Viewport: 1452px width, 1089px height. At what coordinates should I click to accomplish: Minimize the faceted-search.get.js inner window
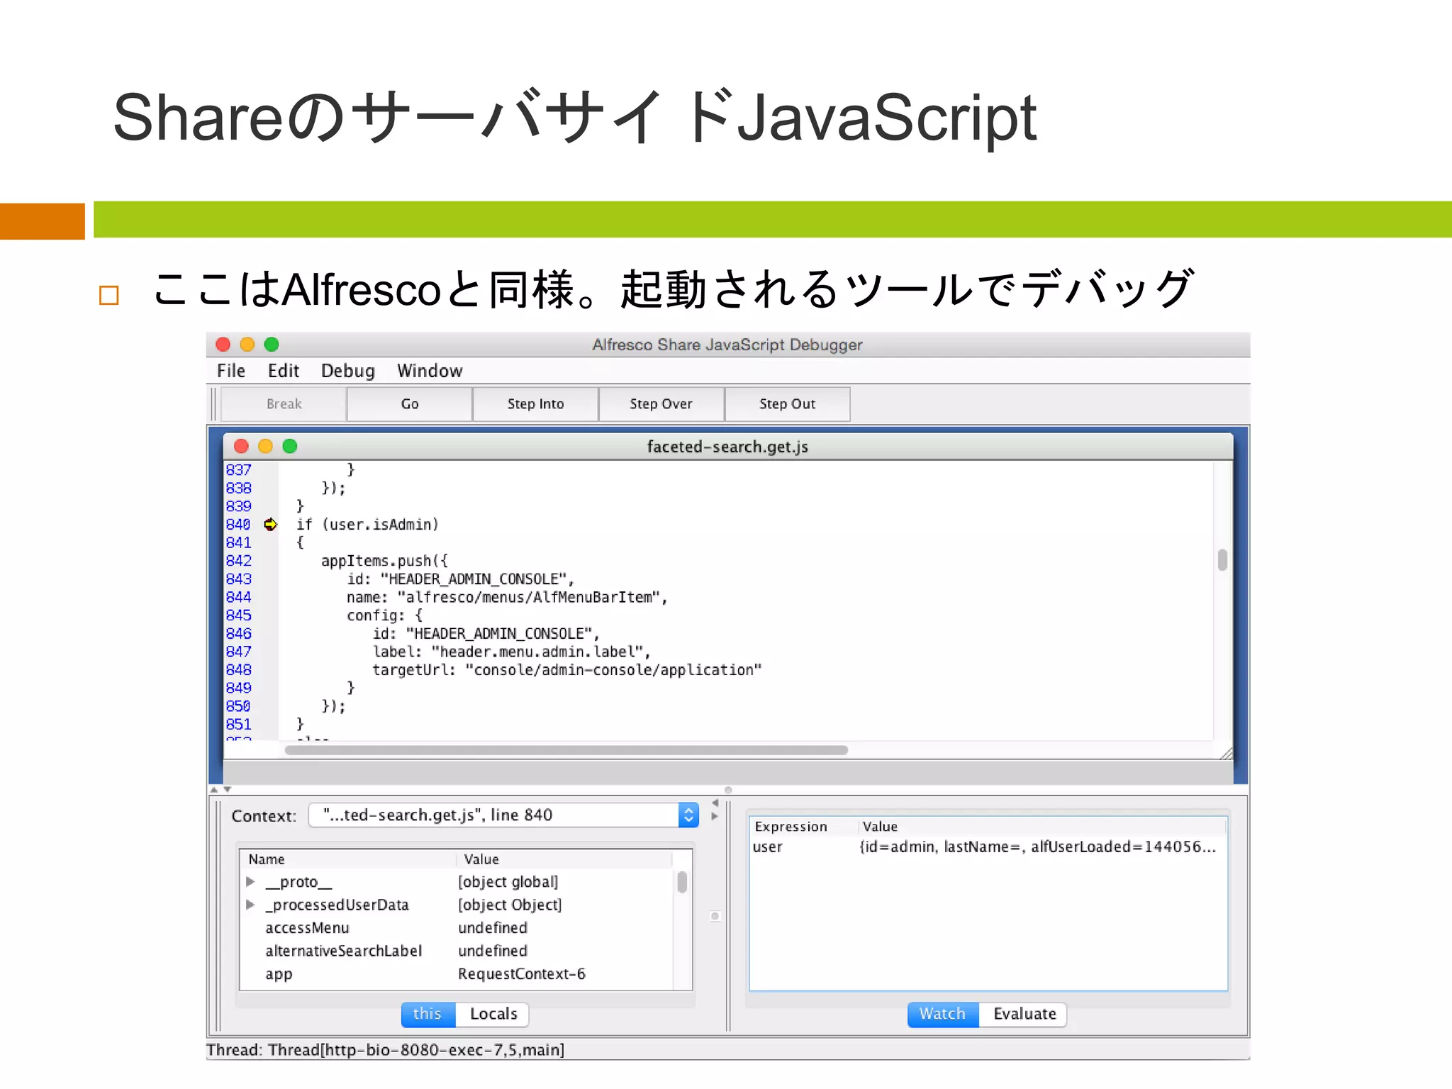[265, 446]
